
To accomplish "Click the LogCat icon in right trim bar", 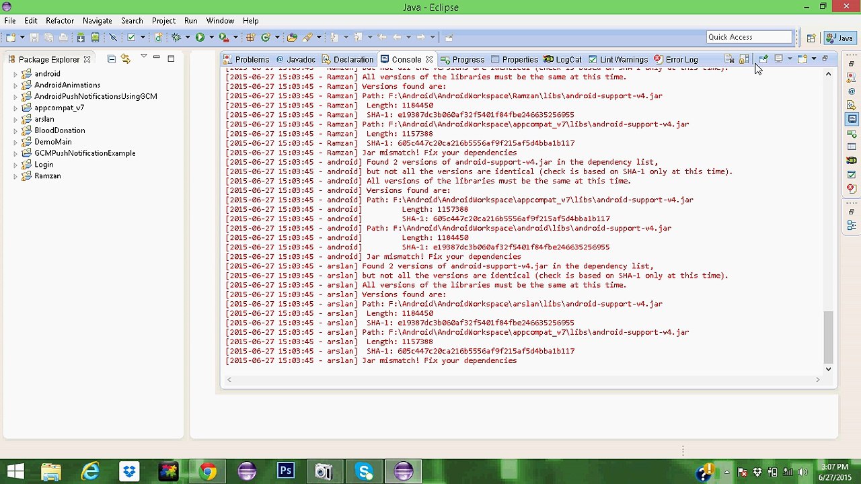I will (852, 161).
